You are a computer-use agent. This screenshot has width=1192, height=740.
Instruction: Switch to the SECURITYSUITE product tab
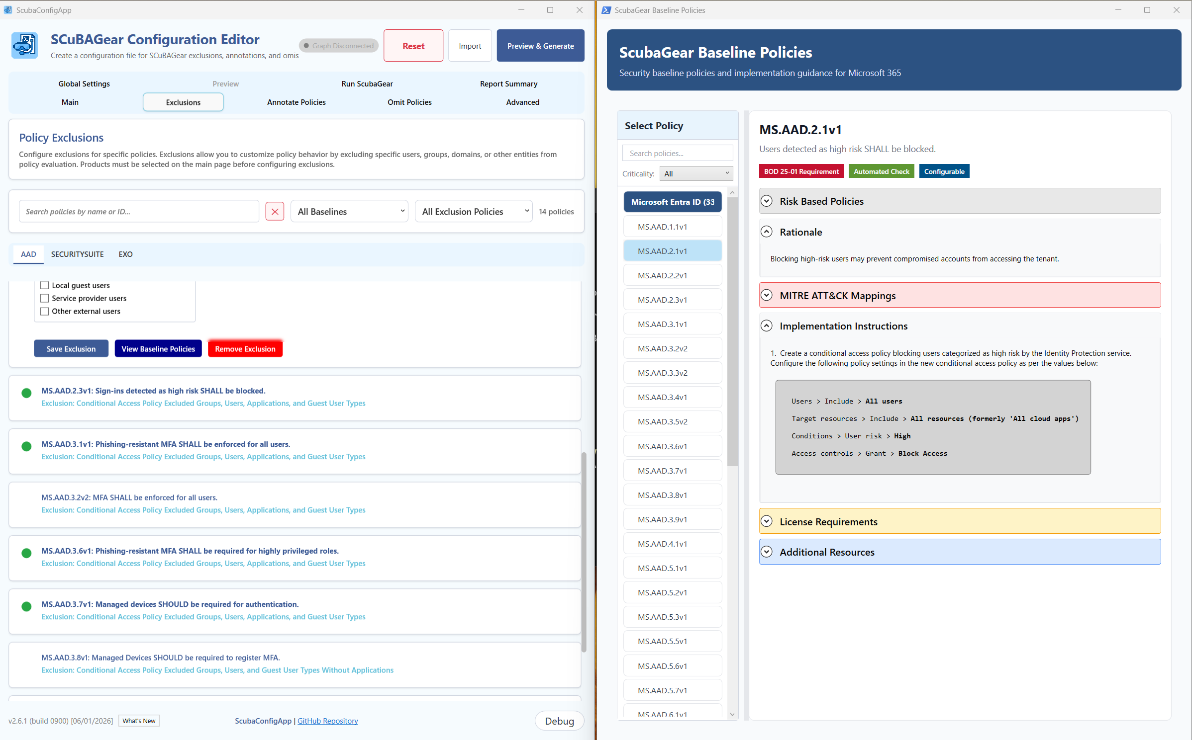click(77, 254)
